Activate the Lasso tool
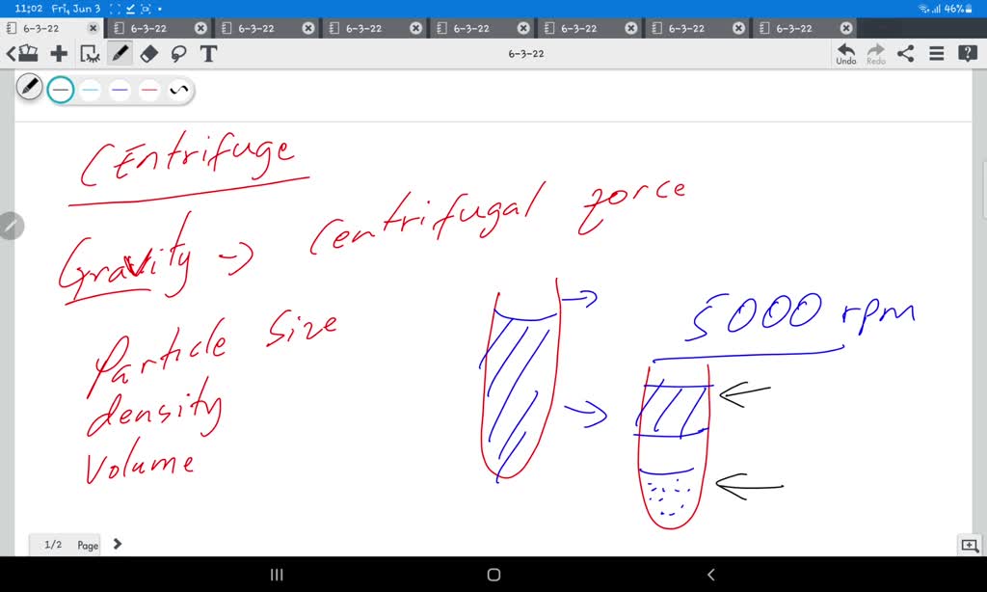 (178, 54)
